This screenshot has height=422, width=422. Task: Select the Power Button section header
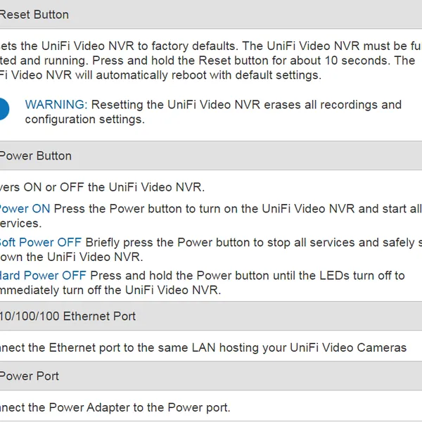[35, 155]
